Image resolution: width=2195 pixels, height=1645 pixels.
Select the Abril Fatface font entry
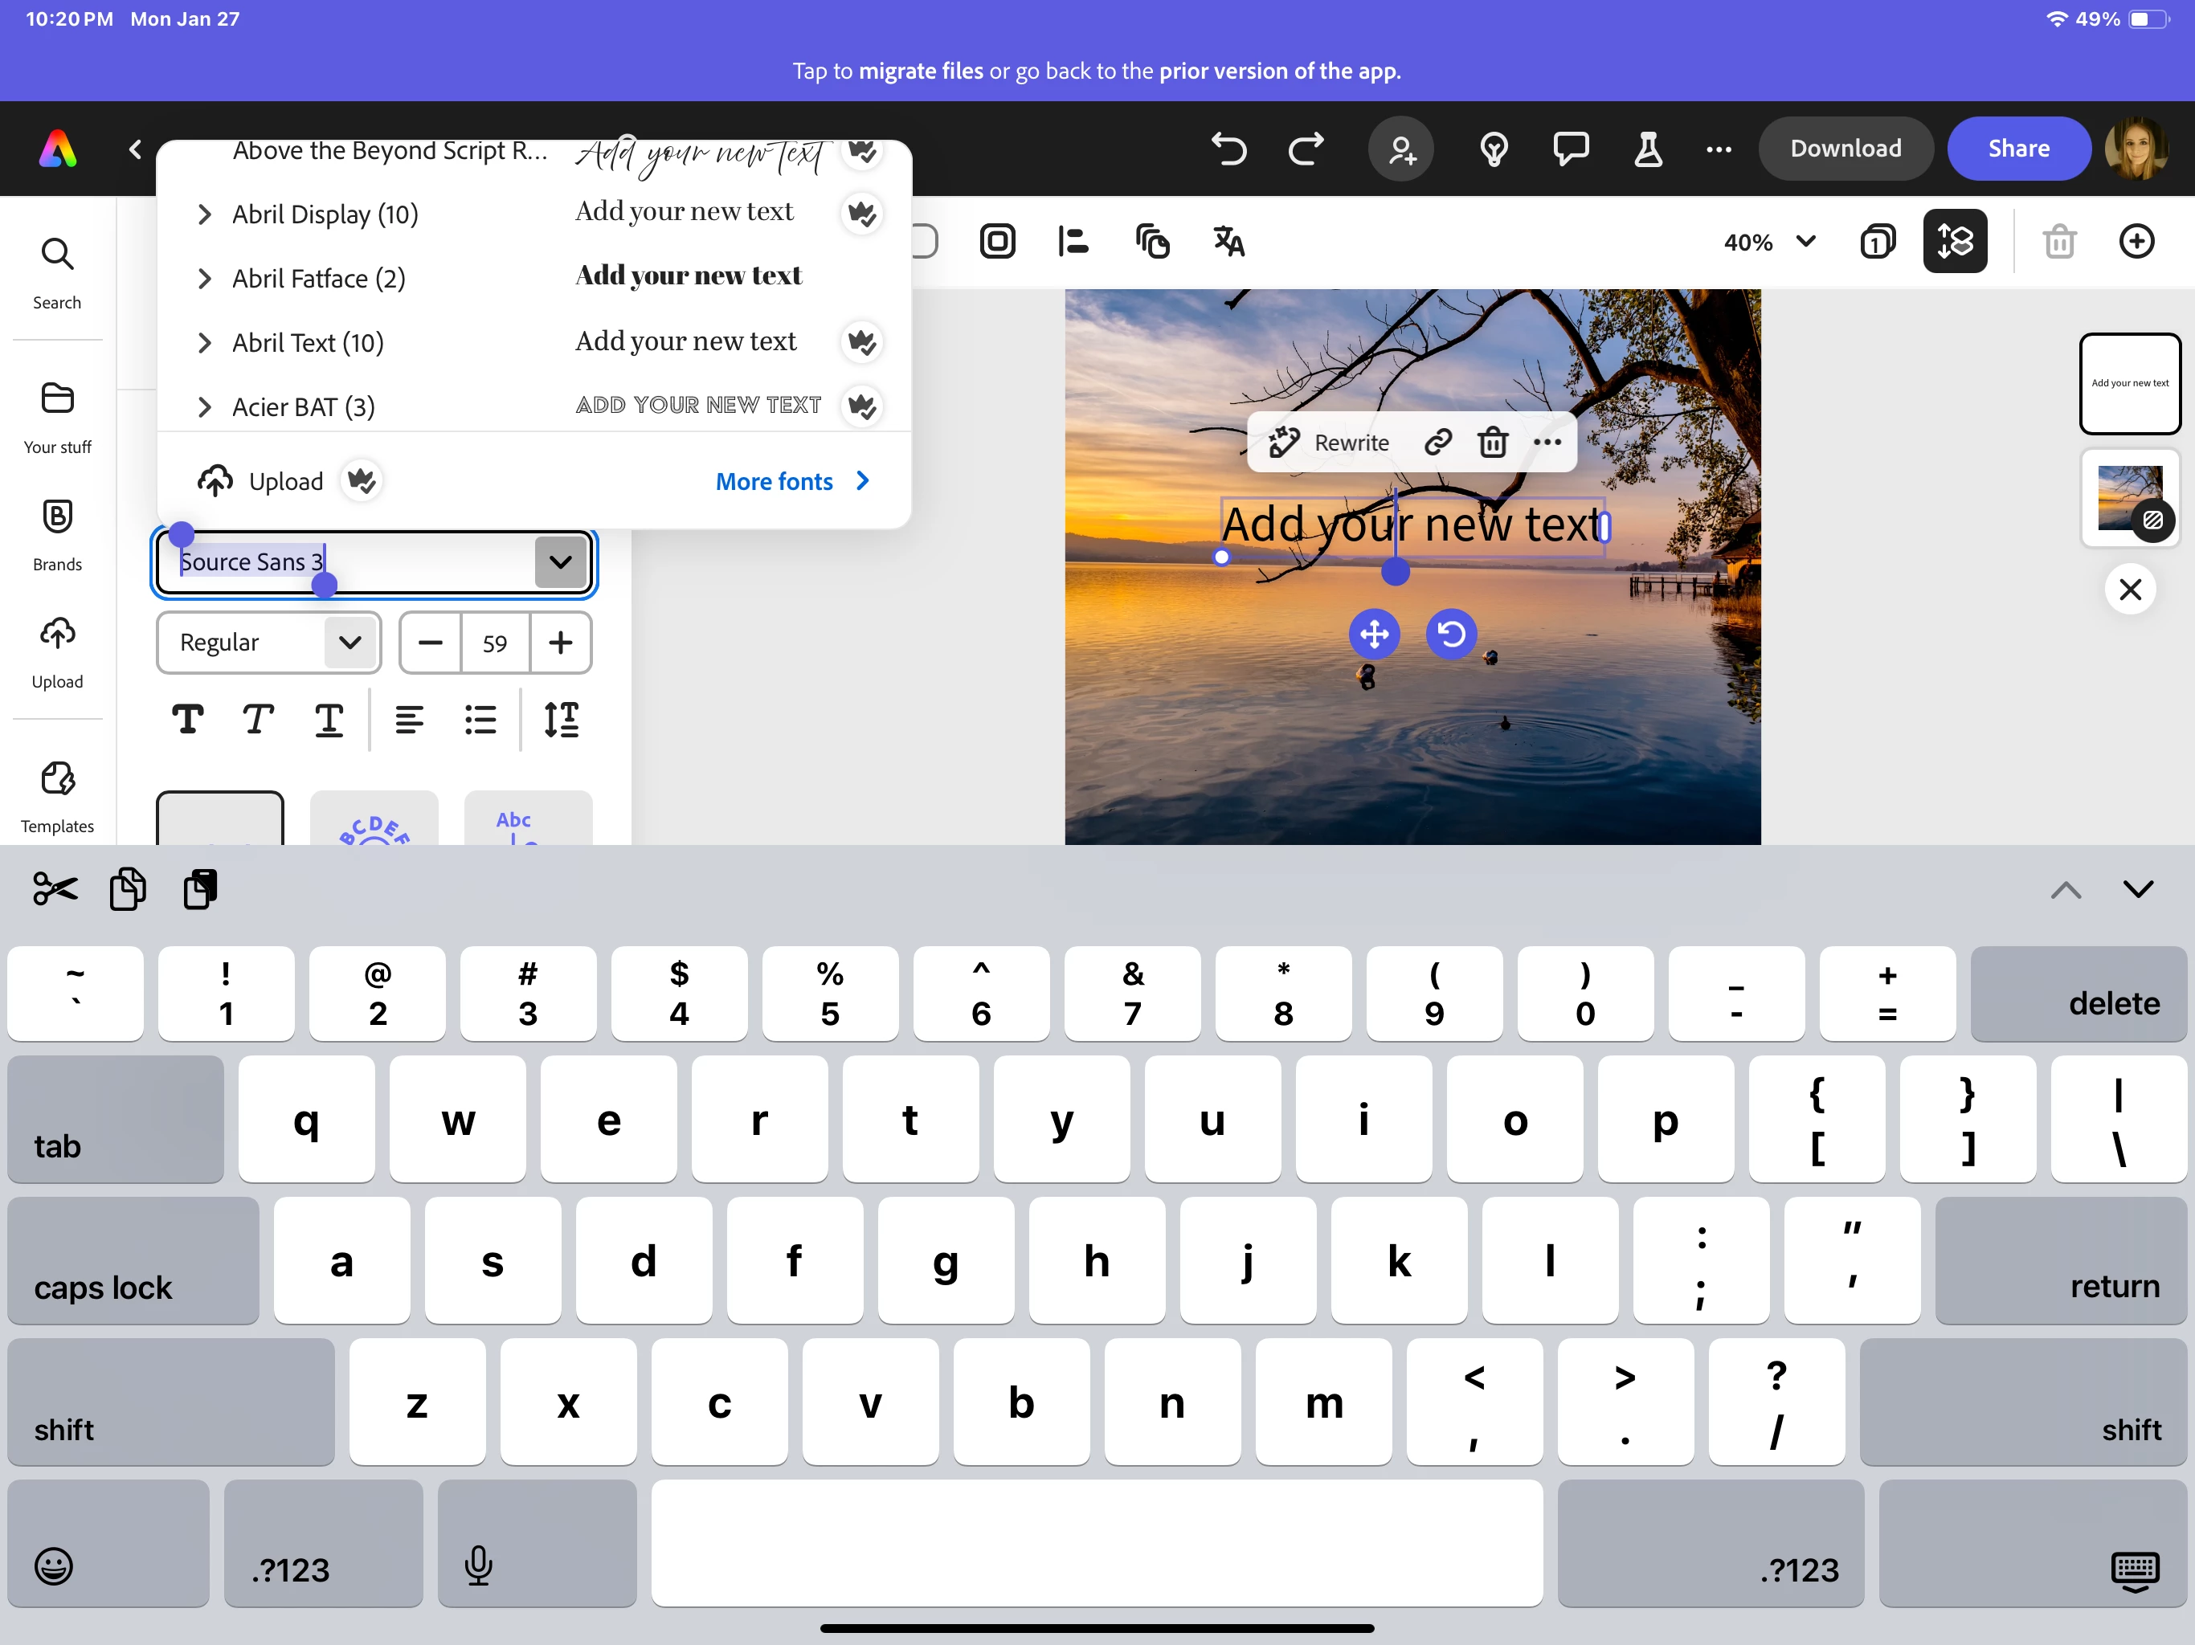point(318,279)
